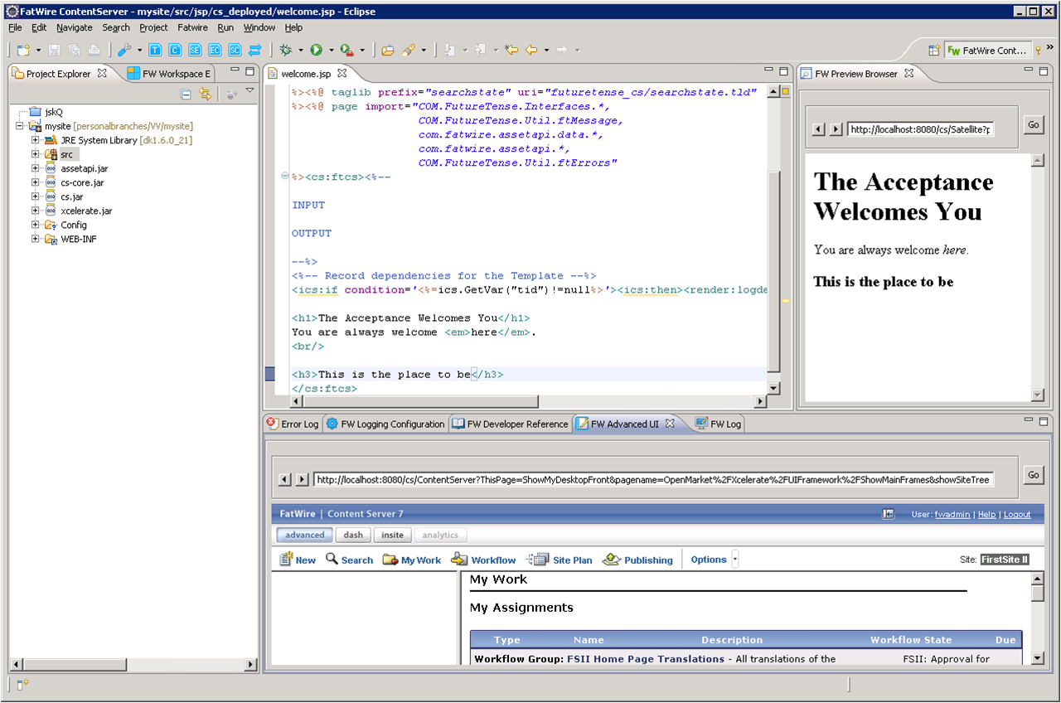Open Workflow in Content Server toolbar
The height and width of the screenshot is (703, 1061).
483,560
